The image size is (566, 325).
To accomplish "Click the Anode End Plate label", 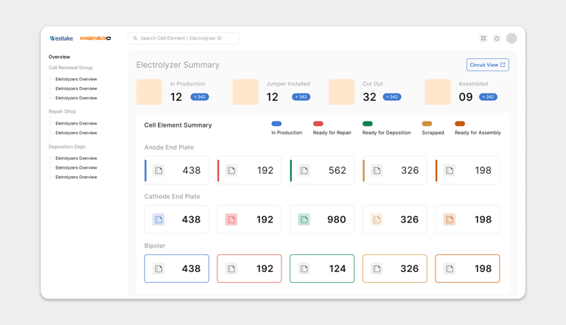I will click(x=169, y=147).
